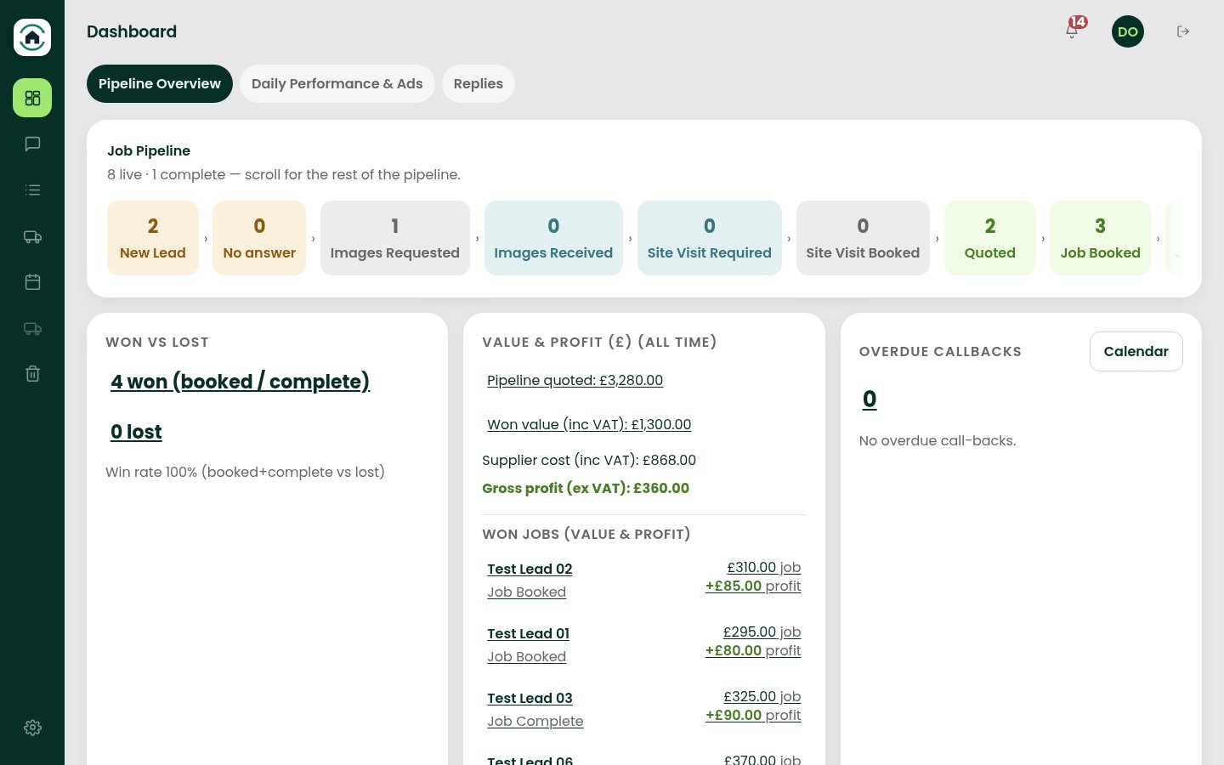Select the Site Visit Required stage
The image size is (1224, 765).
(x=710, y=238)
